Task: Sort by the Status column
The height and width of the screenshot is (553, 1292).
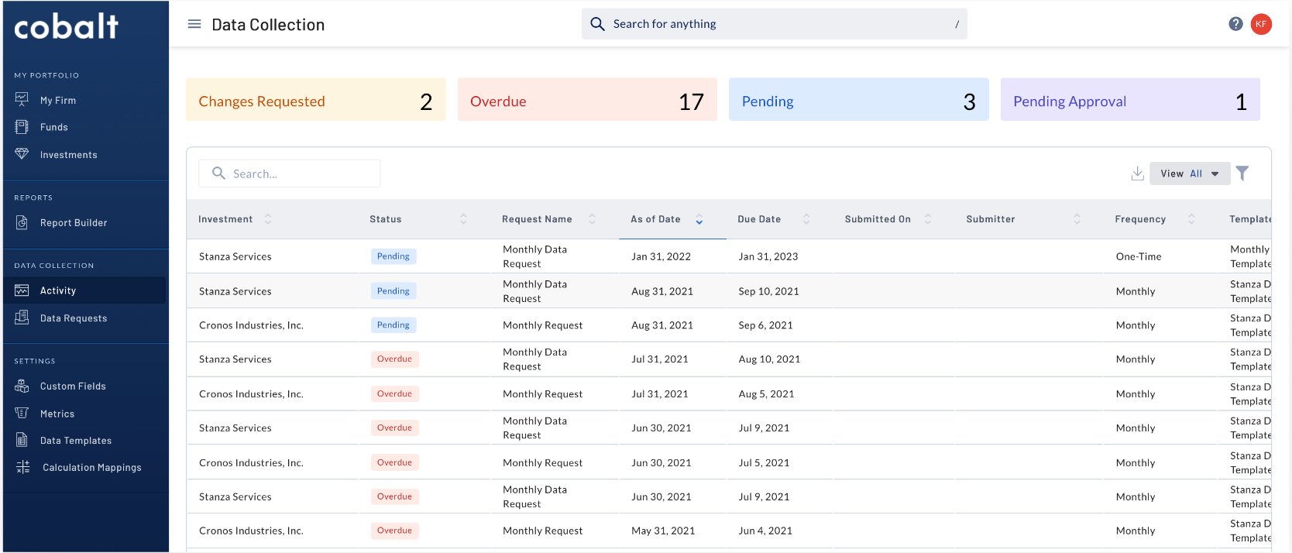Action: coord(463,219)
